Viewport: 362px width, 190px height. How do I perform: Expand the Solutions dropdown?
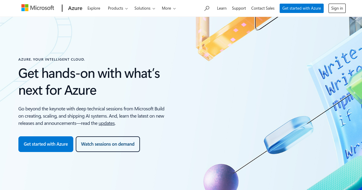point(145,8)
